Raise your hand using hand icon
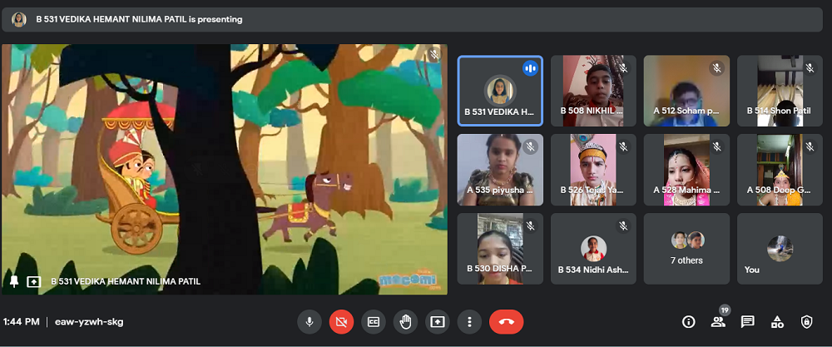 pyautogui.click(x=405, y=322)
